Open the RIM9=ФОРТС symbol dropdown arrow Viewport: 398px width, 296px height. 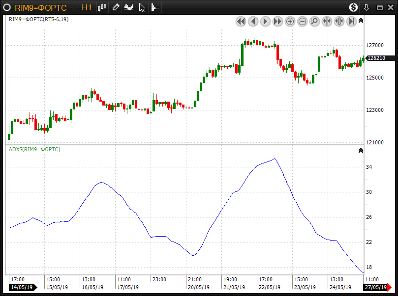pyautogui.click(x=74, y=8)
